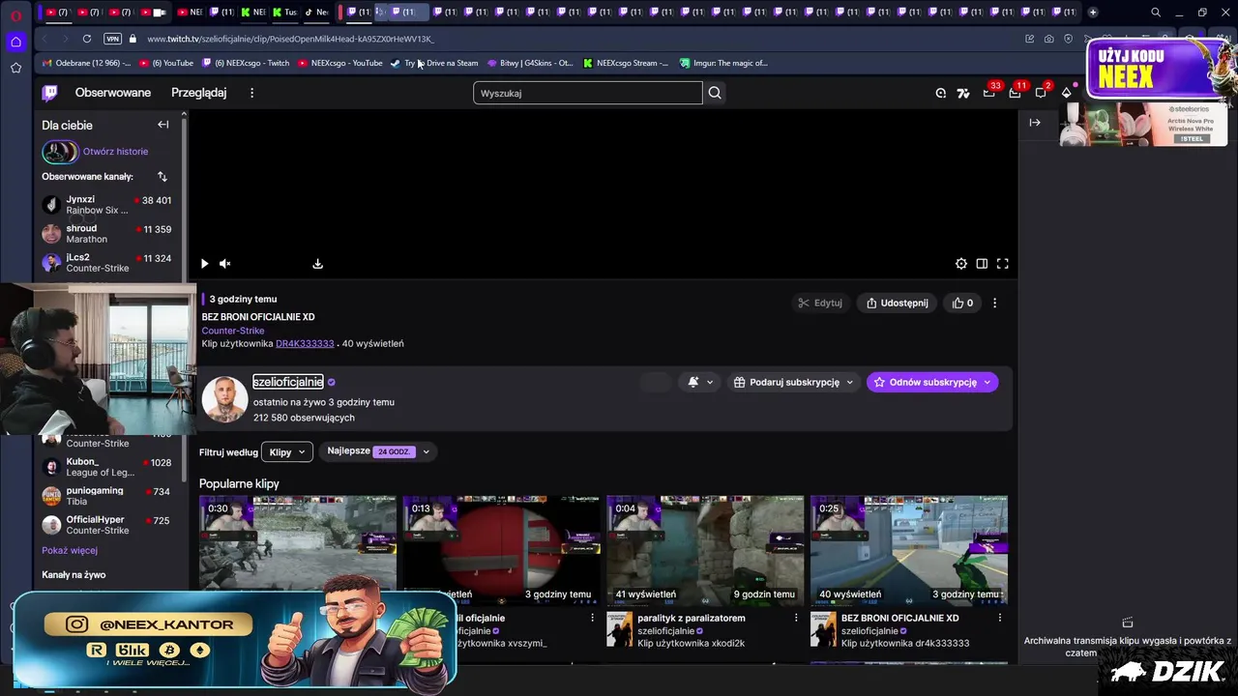The image size is (1238, 696).
Task: Open the shroud channel in the sidebar
Action: pos(106,234)
